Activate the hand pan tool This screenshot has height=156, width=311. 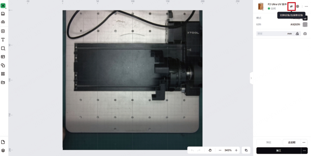coord(210,150)
